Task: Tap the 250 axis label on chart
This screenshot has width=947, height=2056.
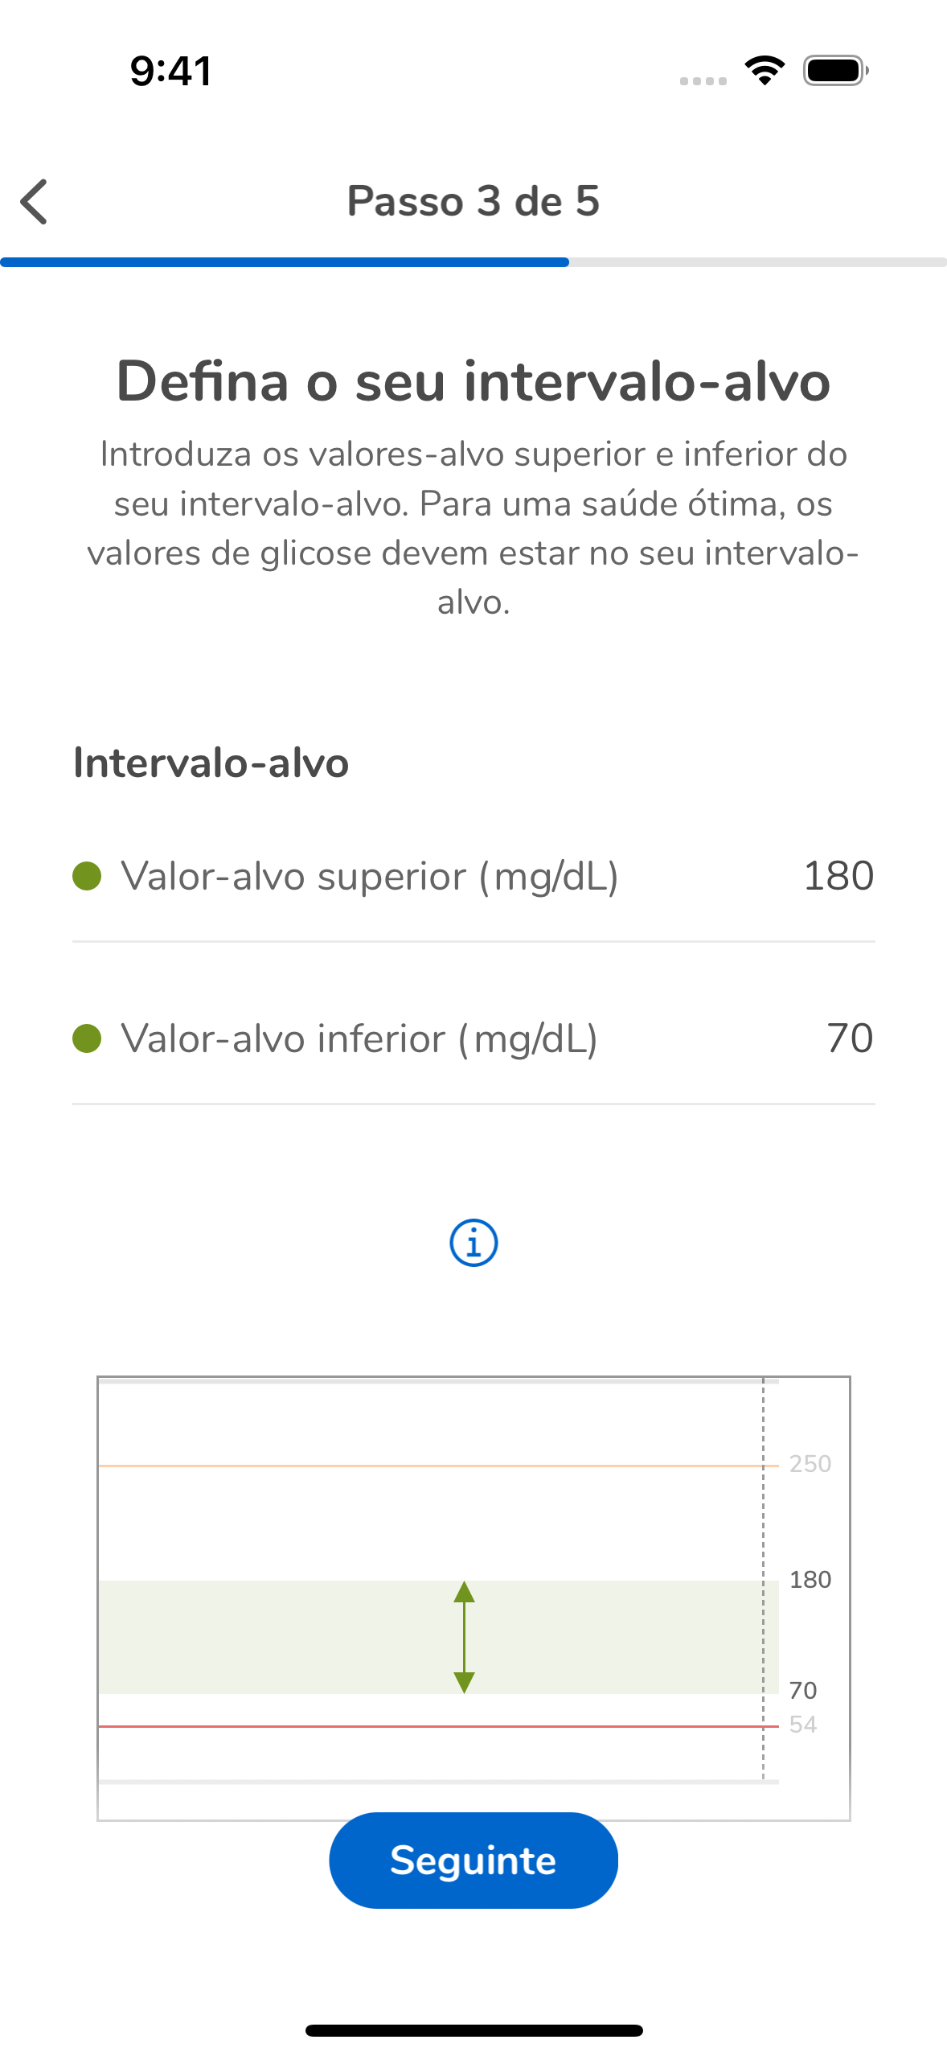Action: 810,1463
